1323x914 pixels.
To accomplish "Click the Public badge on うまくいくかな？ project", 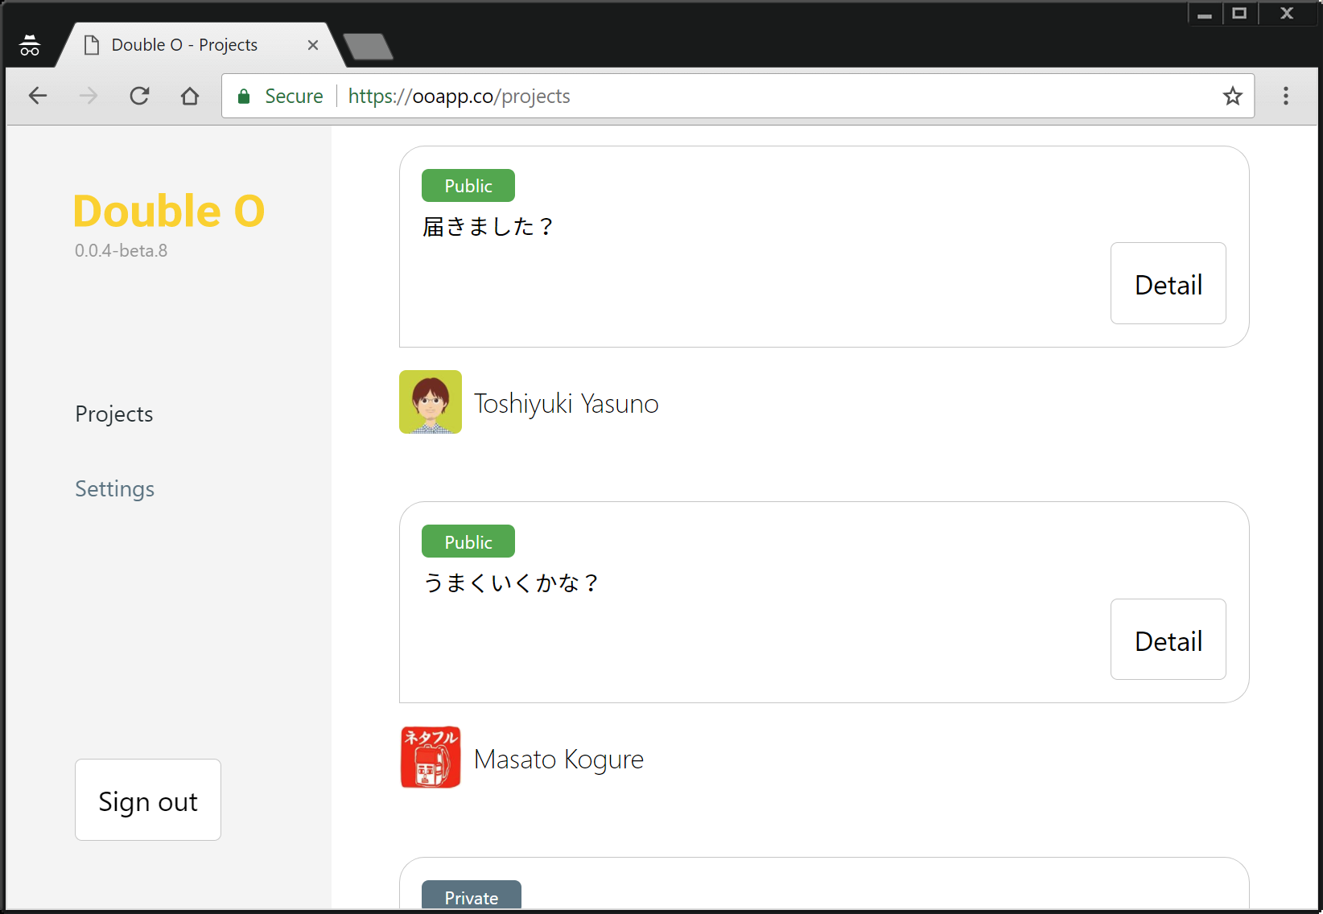I will click(x=468, y=541).
